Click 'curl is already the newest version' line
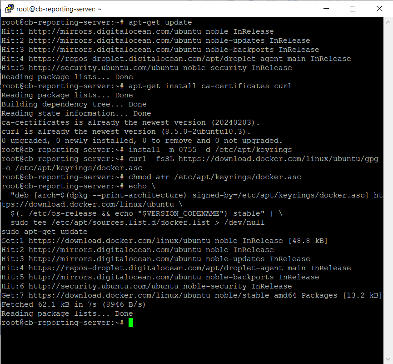393x364 pixels. 126,131
